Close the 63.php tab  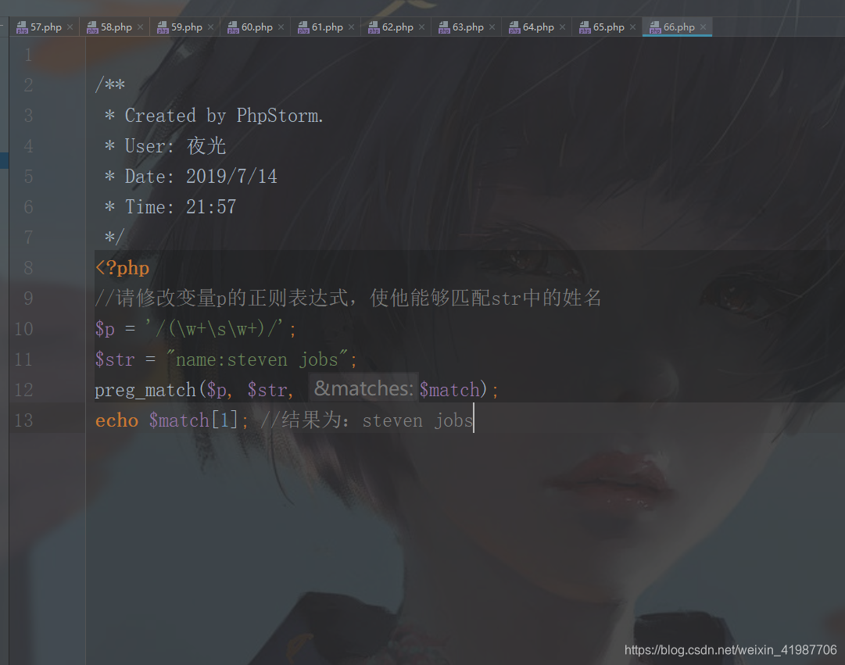coord(492,27)
